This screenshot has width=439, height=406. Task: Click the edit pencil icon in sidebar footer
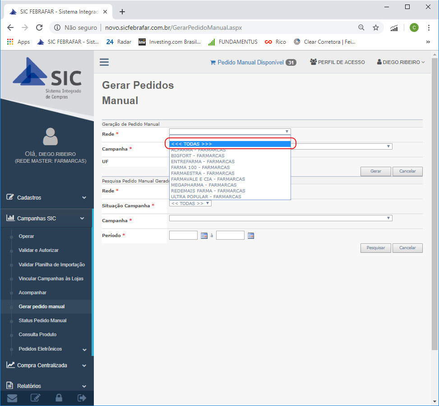point(35,398)
